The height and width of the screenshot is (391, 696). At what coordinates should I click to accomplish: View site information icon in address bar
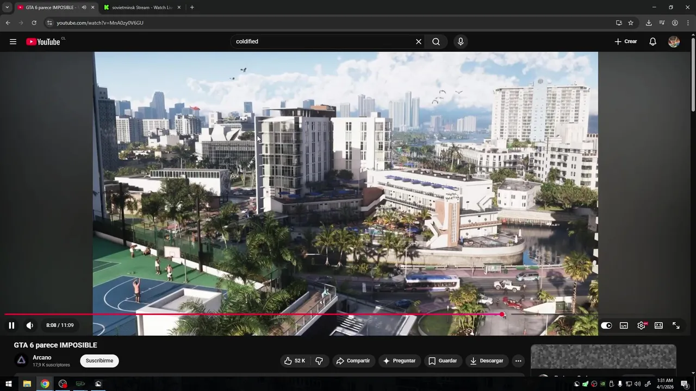pyautogui.click(x=49, y=23)
